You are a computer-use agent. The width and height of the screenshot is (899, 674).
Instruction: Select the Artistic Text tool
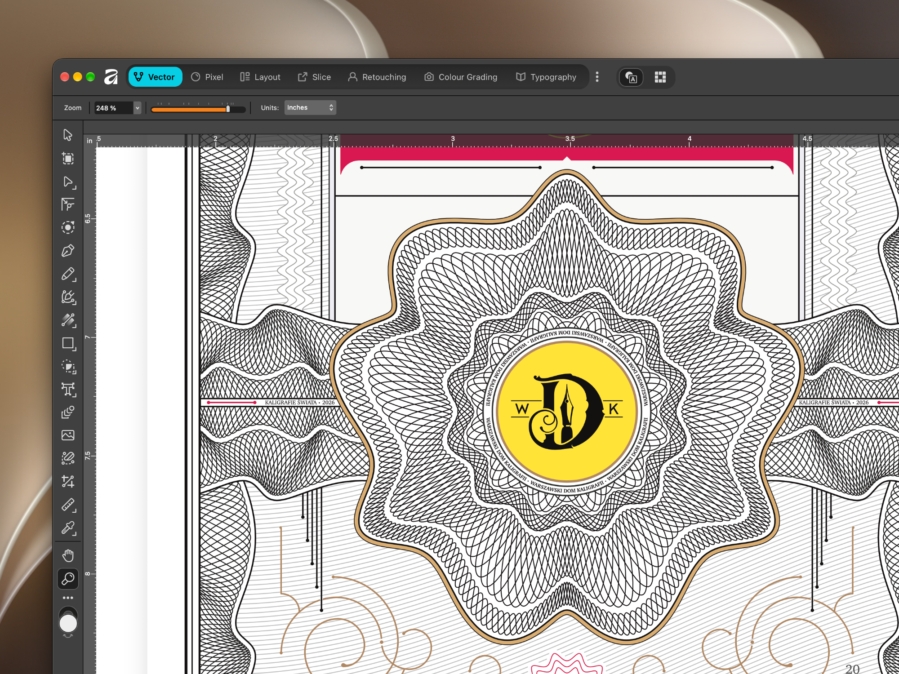(x=68, y=389)
